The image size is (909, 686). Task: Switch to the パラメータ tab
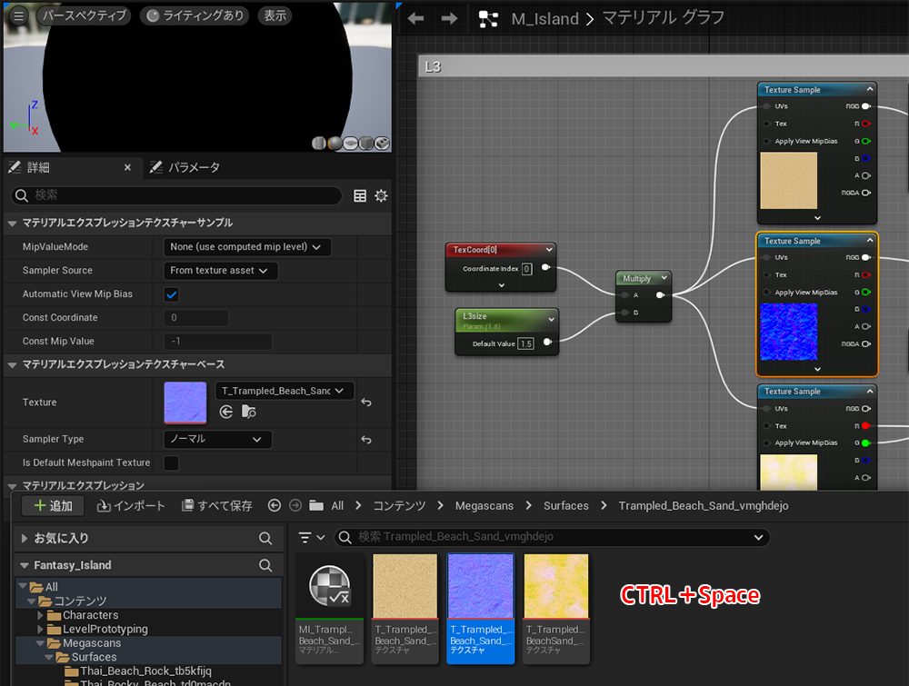point(185,167)
